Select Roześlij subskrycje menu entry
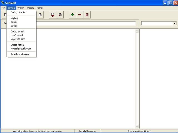178x133 pixels. click(21, 49)
